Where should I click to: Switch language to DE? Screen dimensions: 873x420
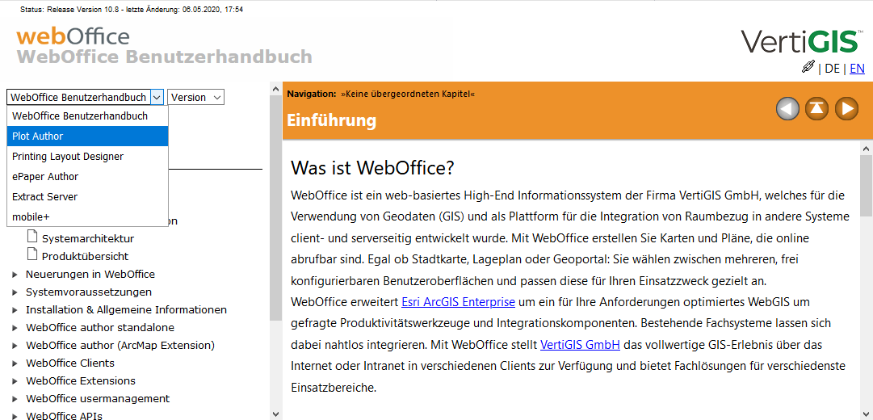tap(833, 69)
